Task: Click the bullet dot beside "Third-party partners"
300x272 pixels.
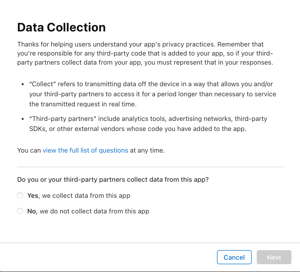Action: 23,119
